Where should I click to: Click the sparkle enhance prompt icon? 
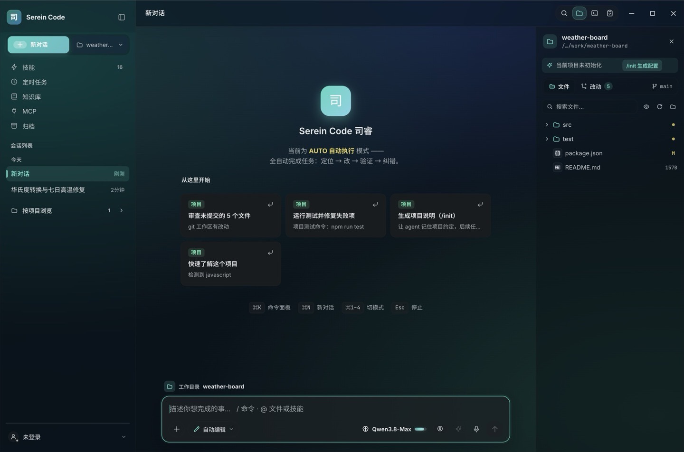point(458,429)
